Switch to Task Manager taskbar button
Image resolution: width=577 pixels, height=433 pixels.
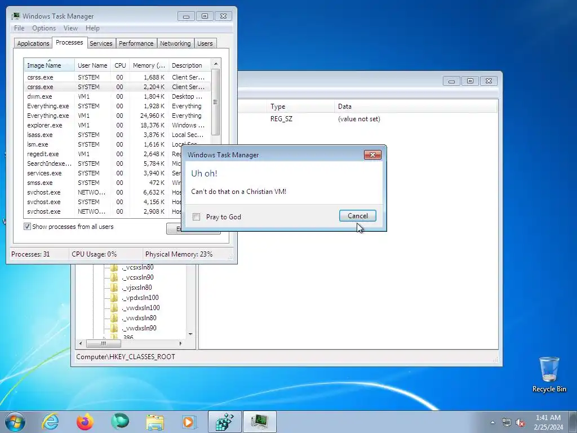click(x=259, y=422)
